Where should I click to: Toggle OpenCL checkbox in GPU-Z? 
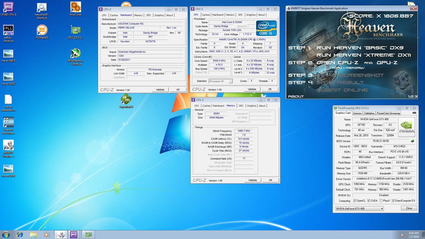(x=355, y=201)
